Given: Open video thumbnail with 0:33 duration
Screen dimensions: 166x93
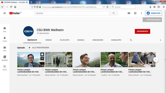Looking at the screenshot, I should click(x=59, y=60).
